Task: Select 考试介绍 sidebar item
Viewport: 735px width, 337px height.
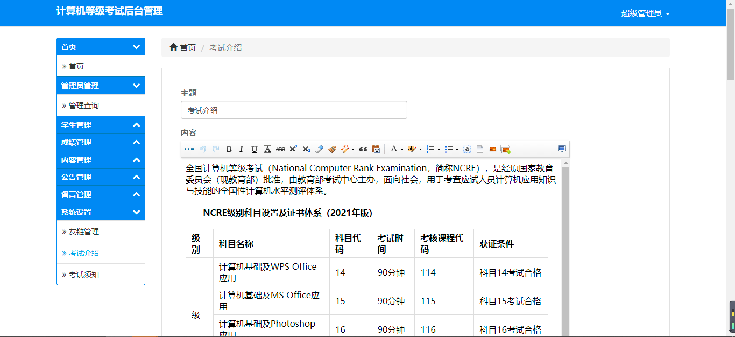Action: coord(101,253)
